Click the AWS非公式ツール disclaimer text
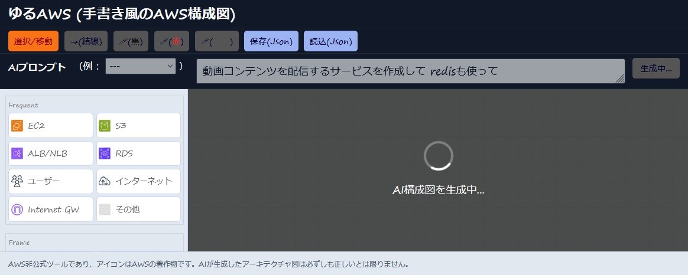This screenshot has width=688, height=275. [209, 264]
